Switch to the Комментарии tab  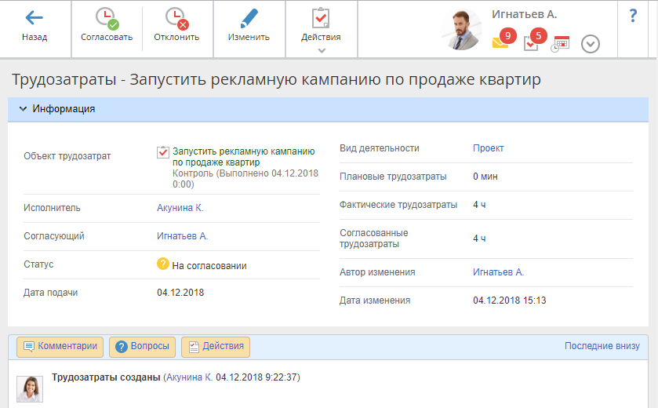(60, 346)
